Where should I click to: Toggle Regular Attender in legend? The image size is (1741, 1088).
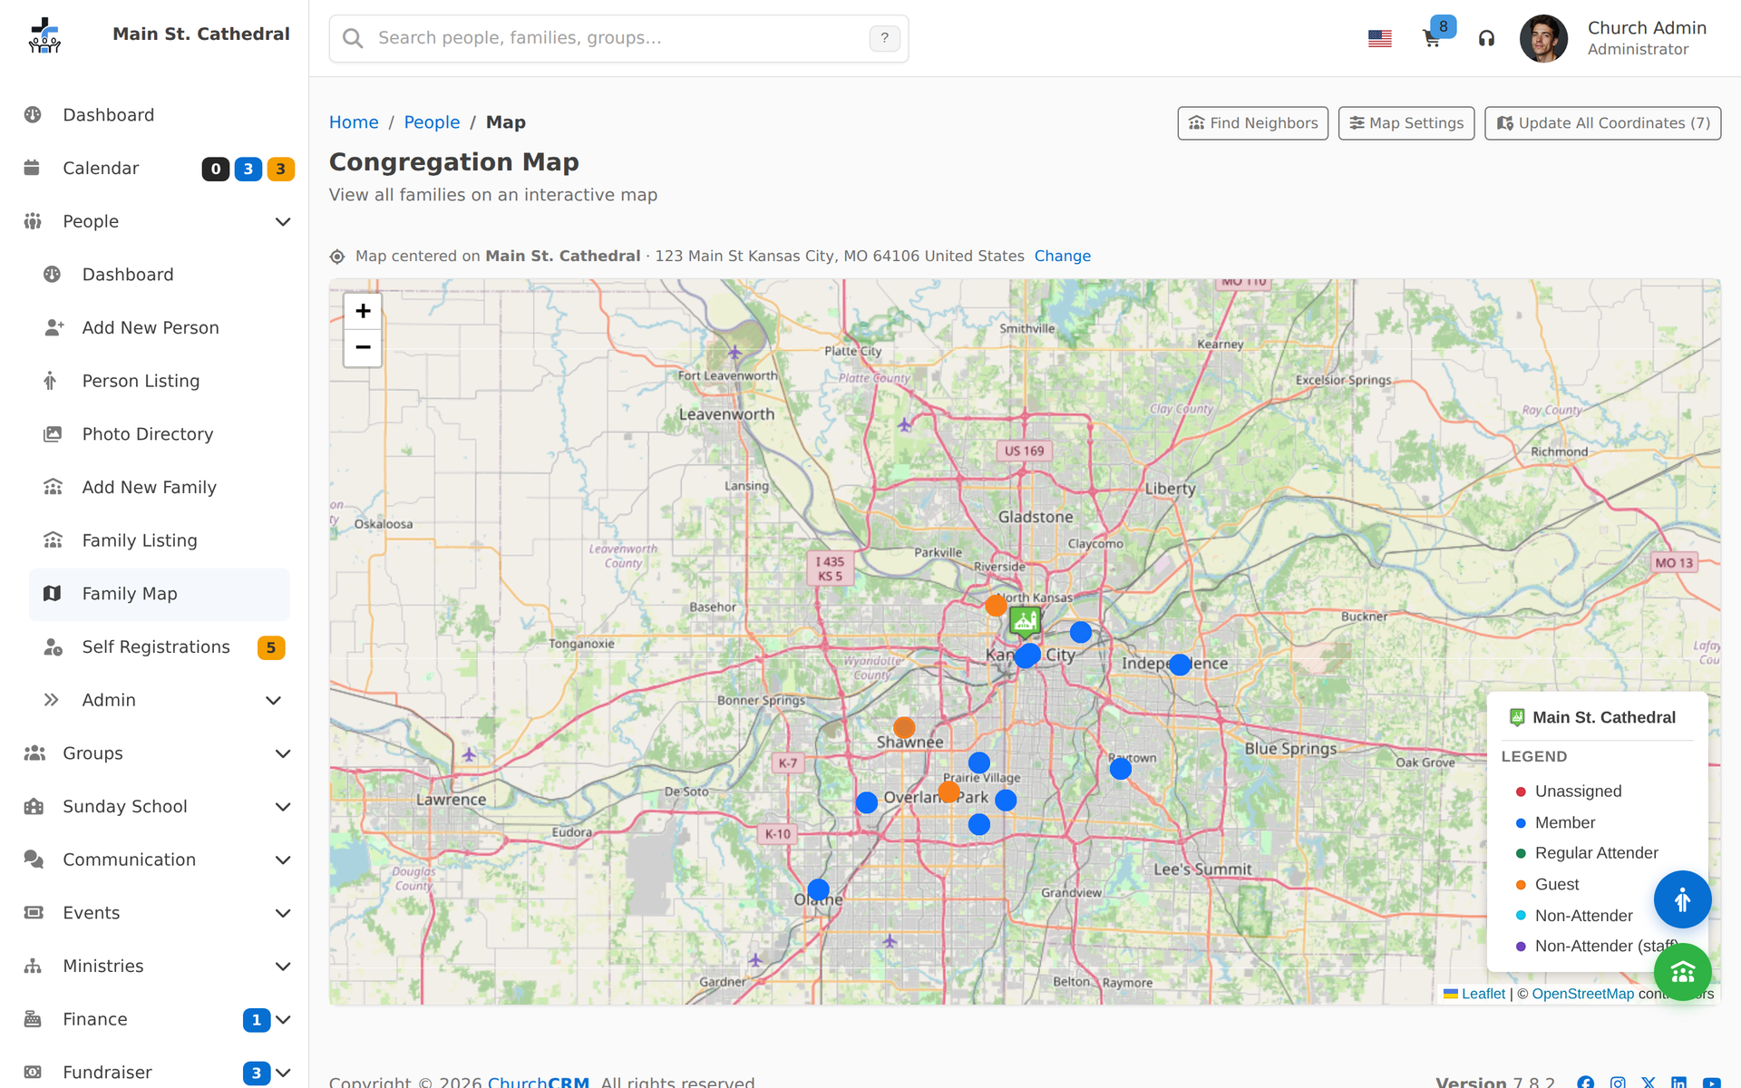coord(1587,853)
